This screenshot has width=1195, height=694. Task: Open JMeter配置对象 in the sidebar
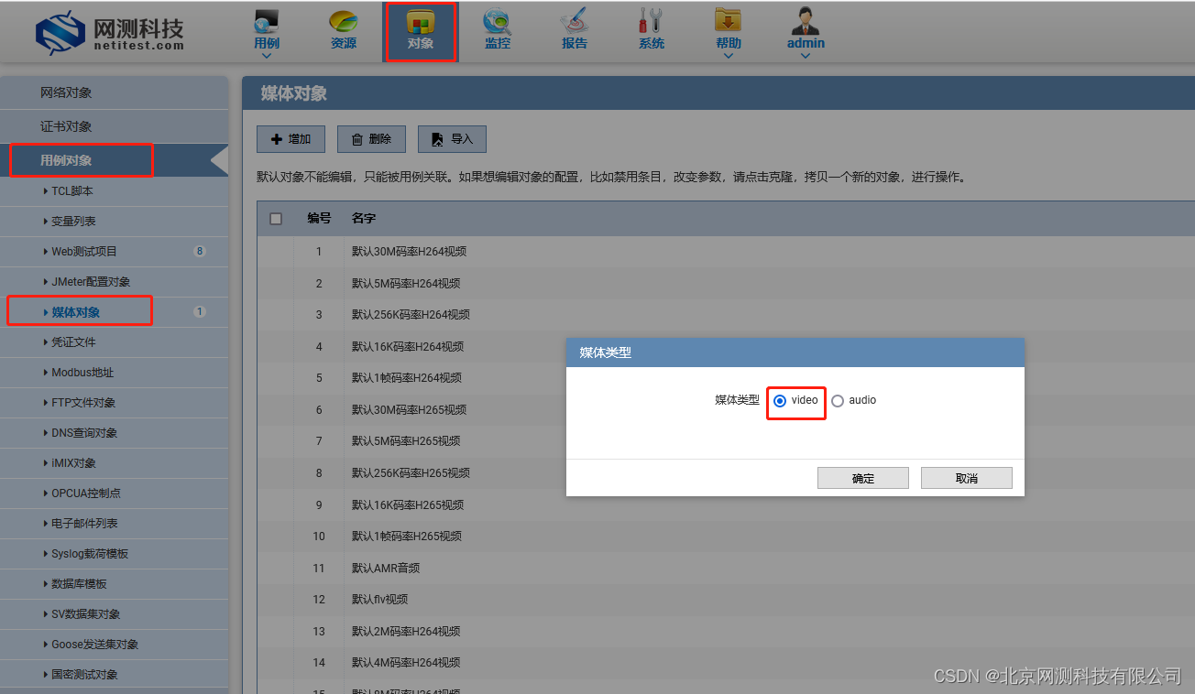coord(114,282)
